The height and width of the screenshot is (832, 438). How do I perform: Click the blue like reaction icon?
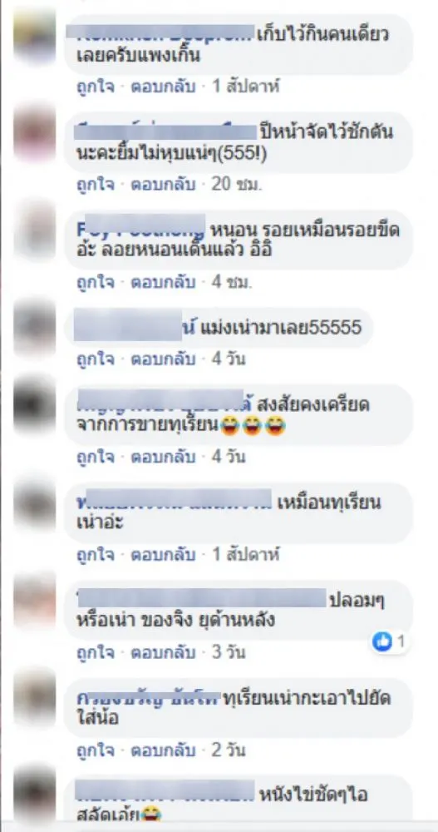pyautogui.click(x=381, y=642)
